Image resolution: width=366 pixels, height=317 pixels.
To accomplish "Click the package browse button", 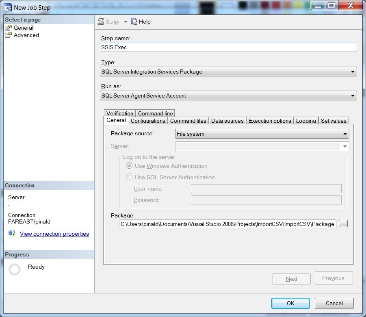I will coord(343,224).
